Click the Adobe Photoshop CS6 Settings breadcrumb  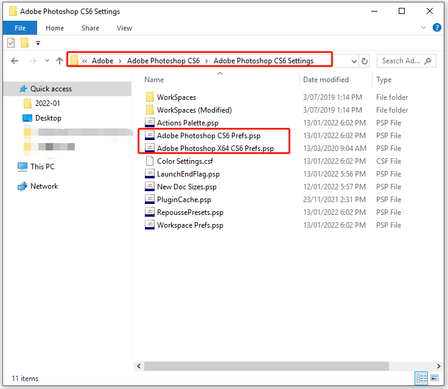[264, 61]
